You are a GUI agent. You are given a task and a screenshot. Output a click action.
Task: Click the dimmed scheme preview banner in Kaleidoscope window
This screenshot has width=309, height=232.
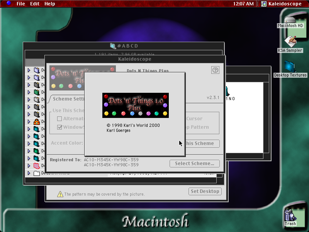67,78
